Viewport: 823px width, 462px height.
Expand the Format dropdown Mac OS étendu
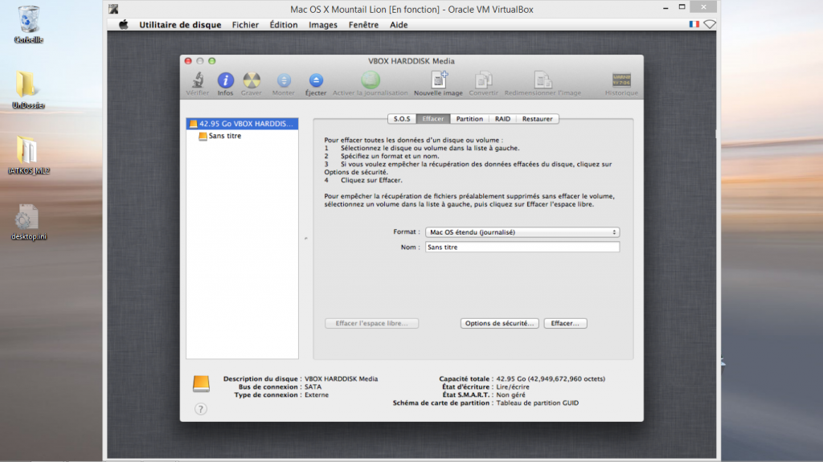click(x=522, y=232)
